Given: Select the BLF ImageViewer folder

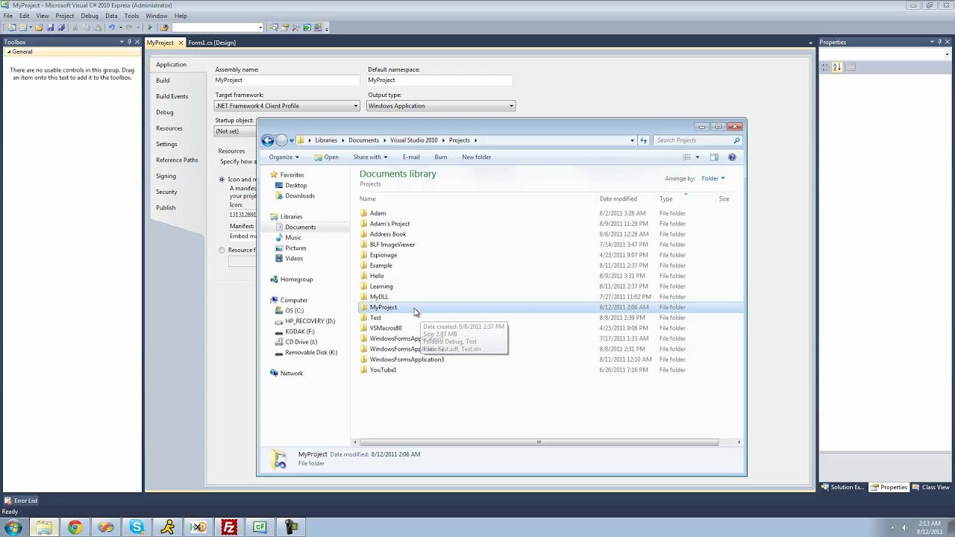Looking at the screenshot, I should [392, 245].
